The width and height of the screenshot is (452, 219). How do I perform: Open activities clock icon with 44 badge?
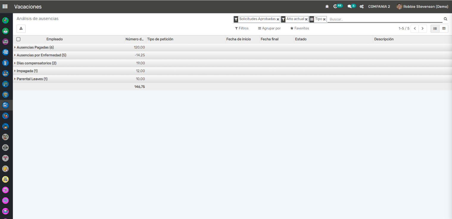pos(336,7)
